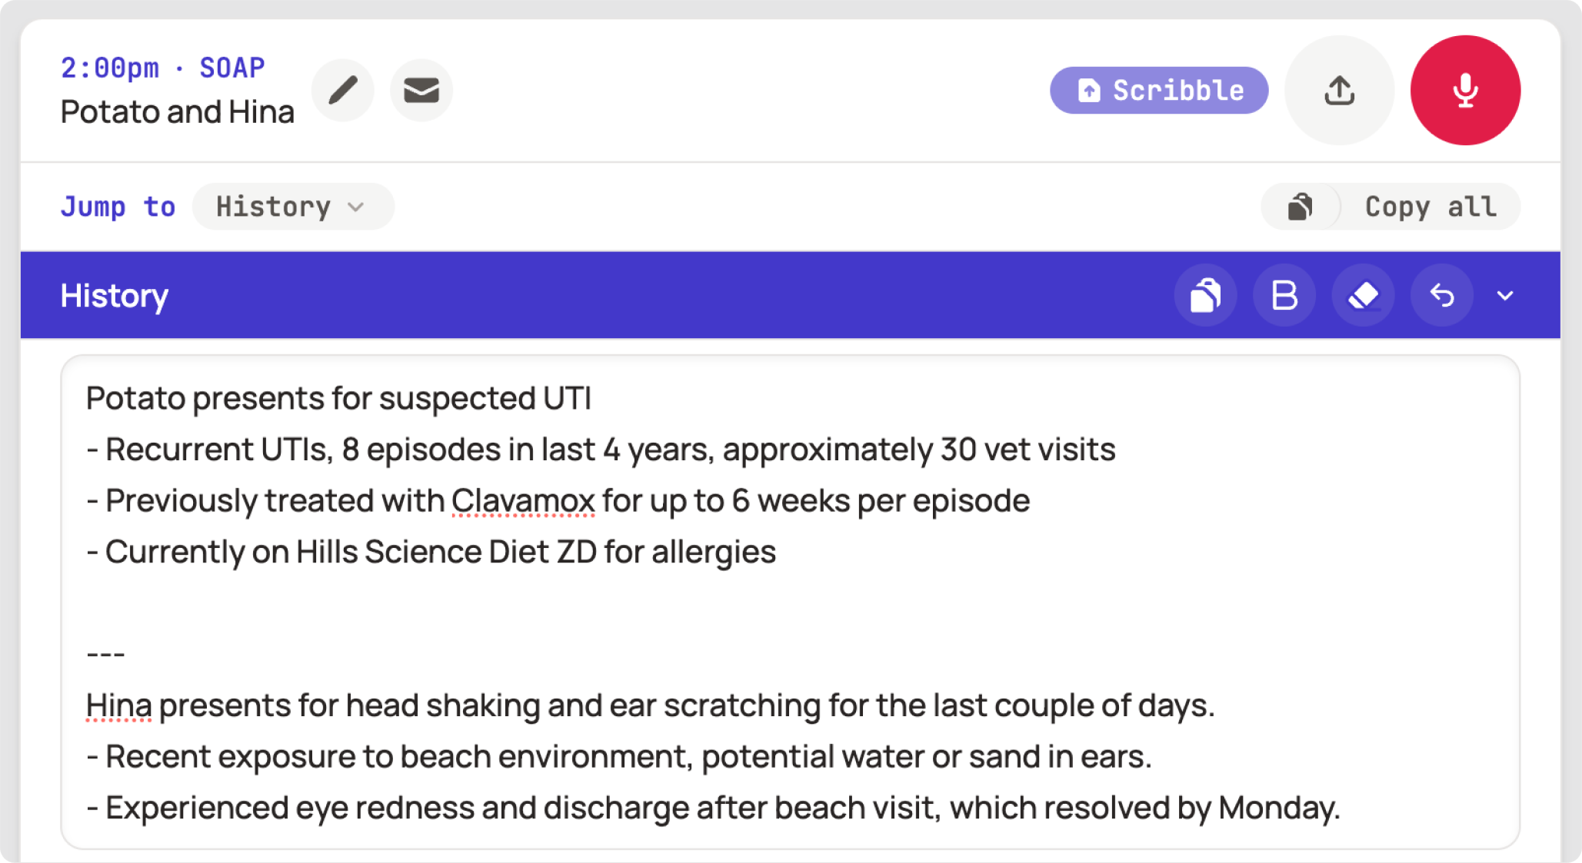The image size is (1582, 863).
Task: Expand the History pill's chevron selector
Action: click(355, 206)
